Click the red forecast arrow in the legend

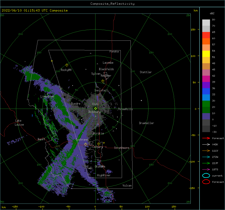pos(206,138)
